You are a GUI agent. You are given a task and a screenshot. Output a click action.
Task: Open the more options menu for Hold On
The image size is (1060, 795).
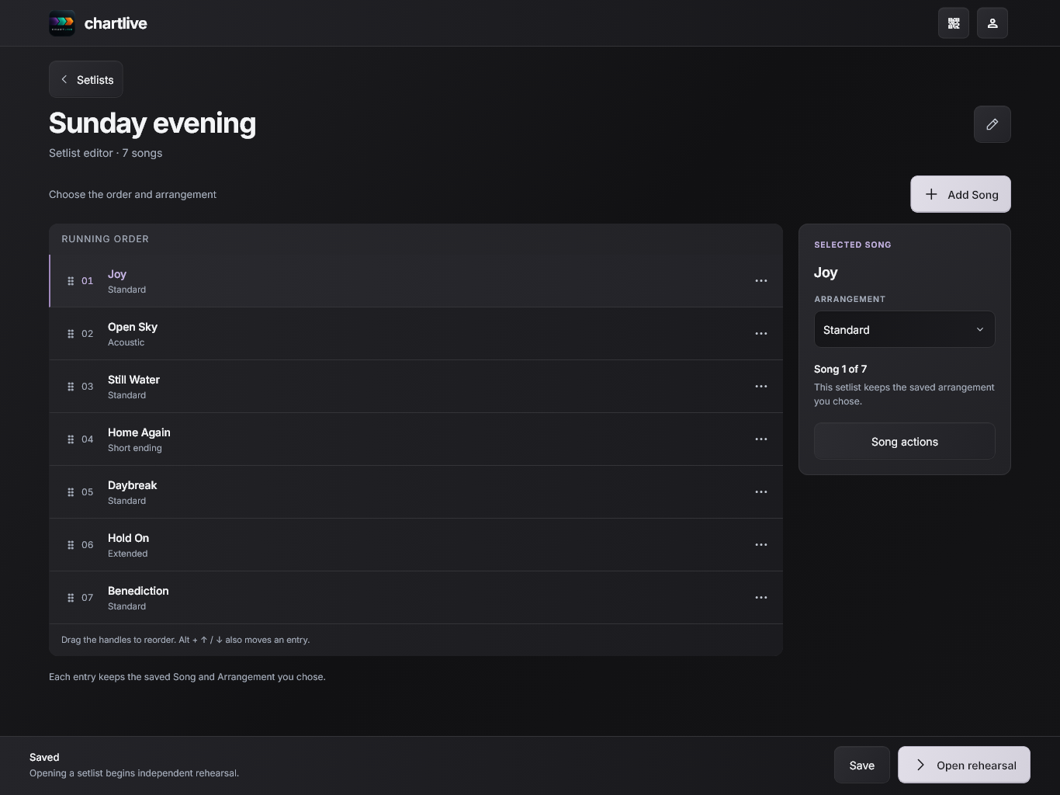click(x=761, y=545)
